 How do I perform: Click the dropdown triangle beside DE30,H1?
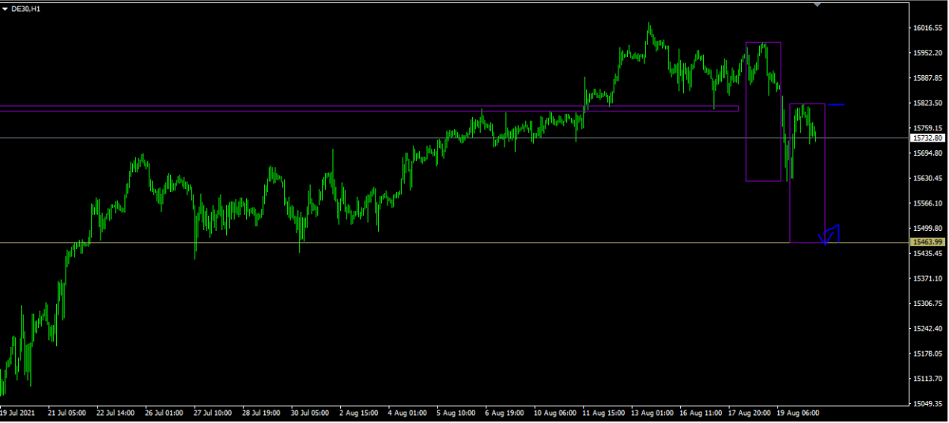(x=4, y=8)
